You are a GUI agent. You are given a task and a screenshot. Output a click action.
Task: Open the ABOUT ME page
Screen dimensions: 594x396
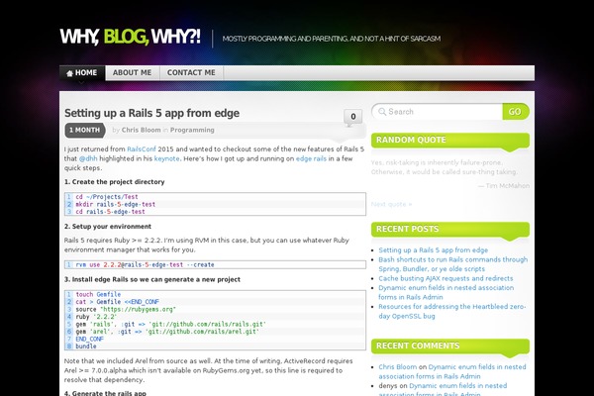133,72
